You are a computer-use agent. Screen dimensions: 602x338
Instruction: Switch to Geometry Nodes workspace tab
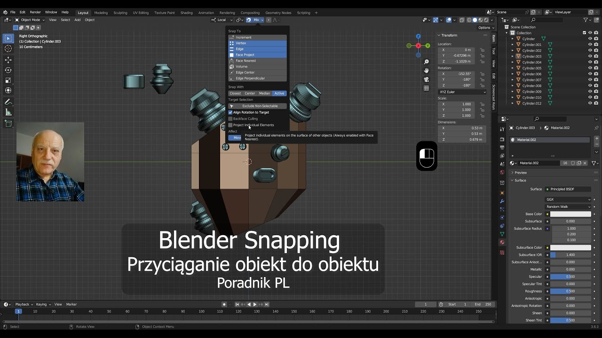pyautogui.click(x=278, y=13)
